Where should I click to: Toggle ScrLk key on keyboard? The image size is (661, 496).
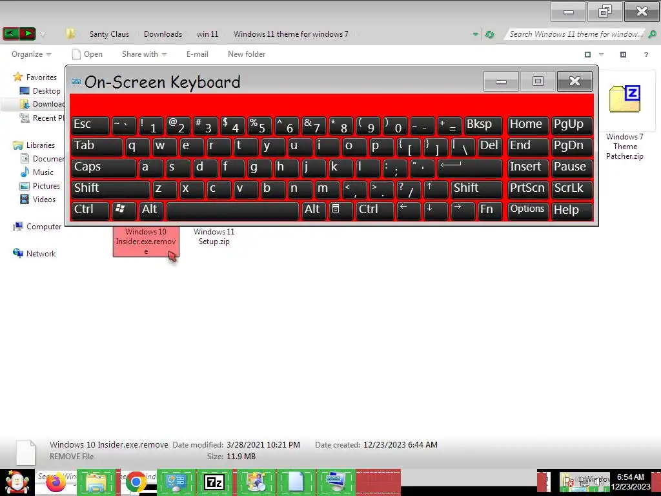click(x=572, y=189)
